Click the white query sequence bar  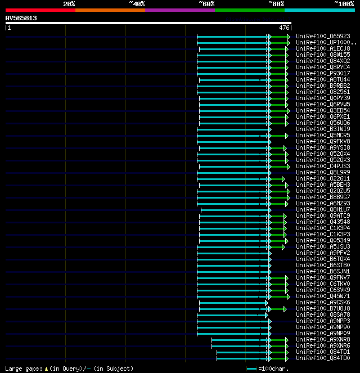tap(148, 23)
